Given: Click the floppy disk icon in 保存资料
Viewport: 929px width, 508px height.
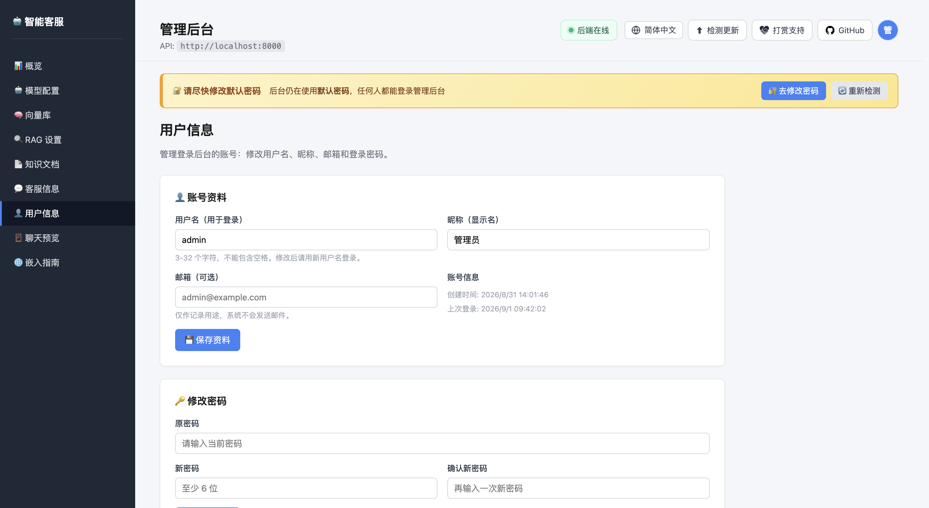Looking at the screenshot, I should [189, 340].
